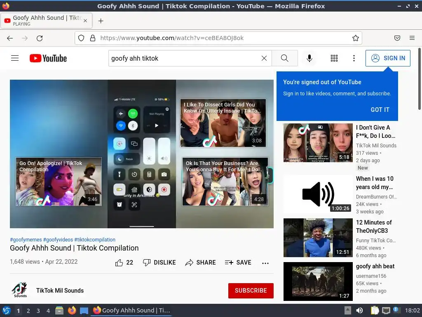422x317 pixels.
Task: Dismiss popup with GOT IT
Action: point(380,110)
